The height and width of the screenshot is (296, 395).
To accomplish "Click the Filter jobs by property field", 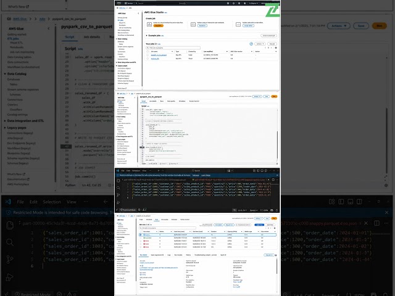I will [x=173, y=48].
